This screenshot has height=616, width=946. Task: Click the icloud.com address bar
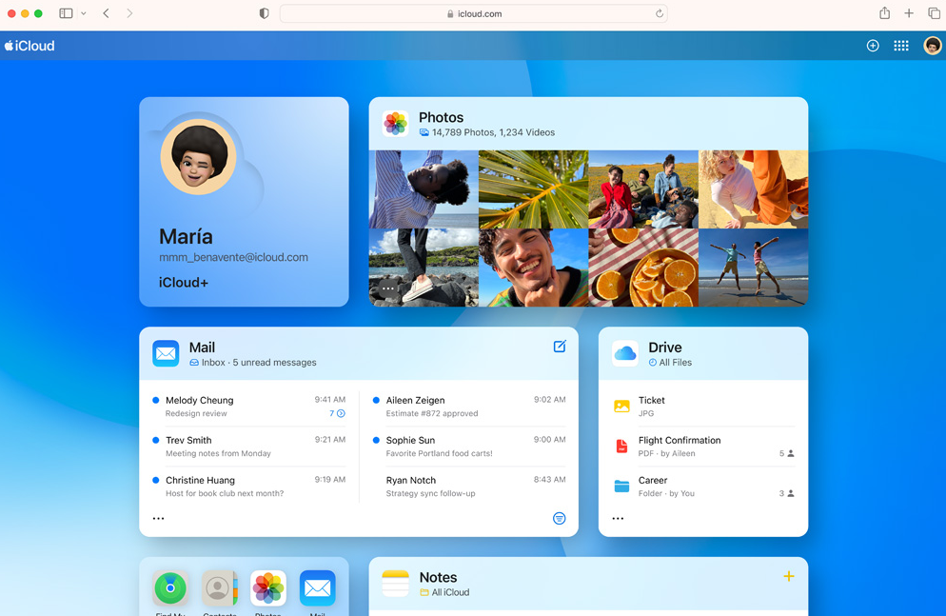(473, 13)
